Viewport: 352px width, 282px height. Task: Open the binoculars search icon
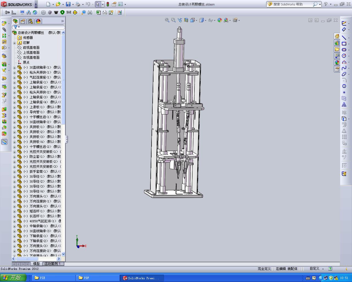(90, 12)
